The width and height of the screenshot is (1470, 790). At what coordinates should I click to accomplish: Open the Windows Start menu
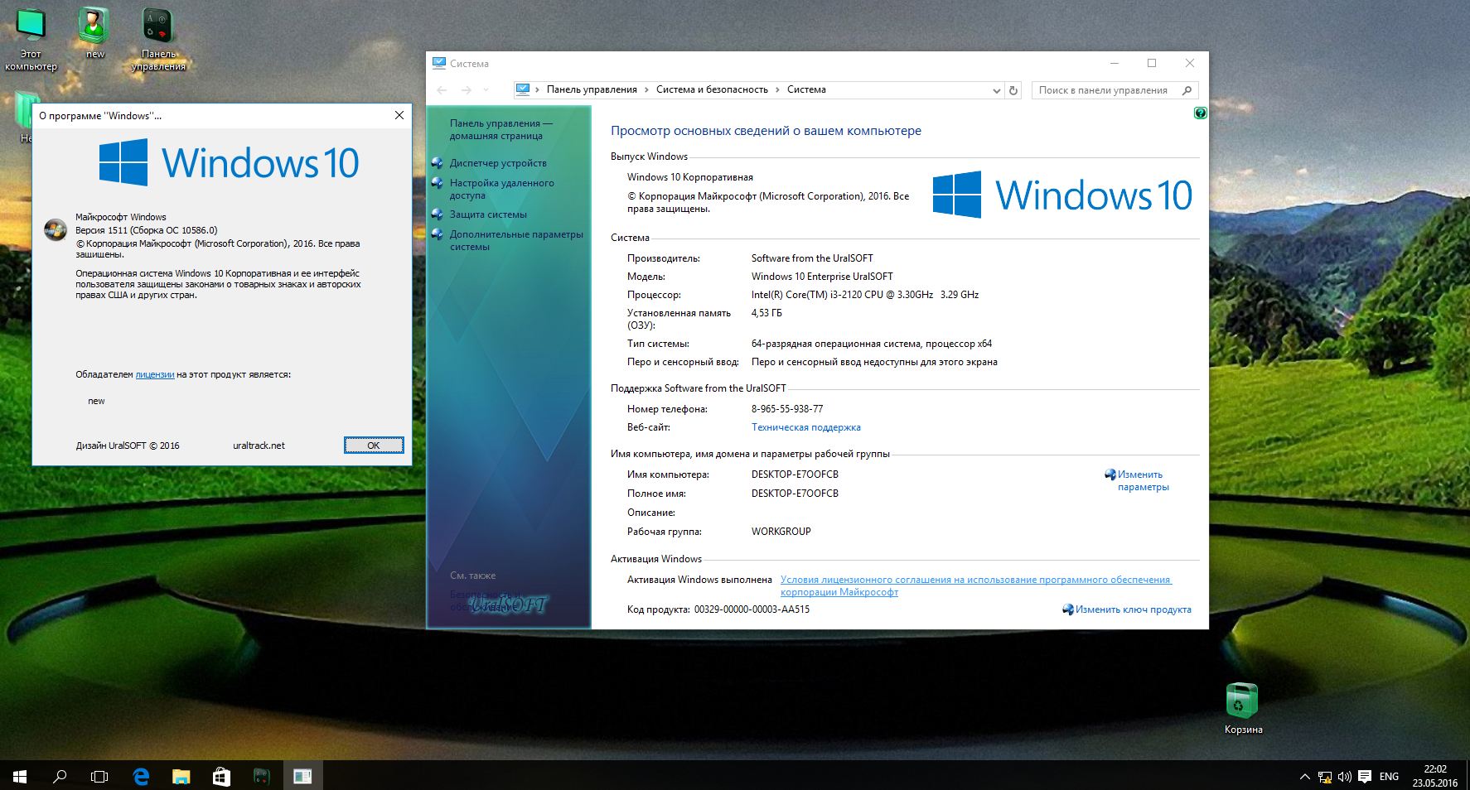[x=20, y=776]
